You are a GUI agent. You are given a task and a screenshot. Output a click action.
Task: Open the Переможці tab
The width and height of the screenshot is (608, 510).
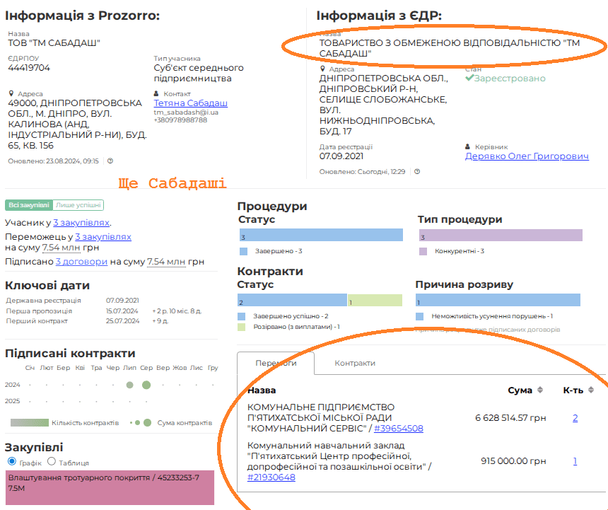(x=275, y=363)
